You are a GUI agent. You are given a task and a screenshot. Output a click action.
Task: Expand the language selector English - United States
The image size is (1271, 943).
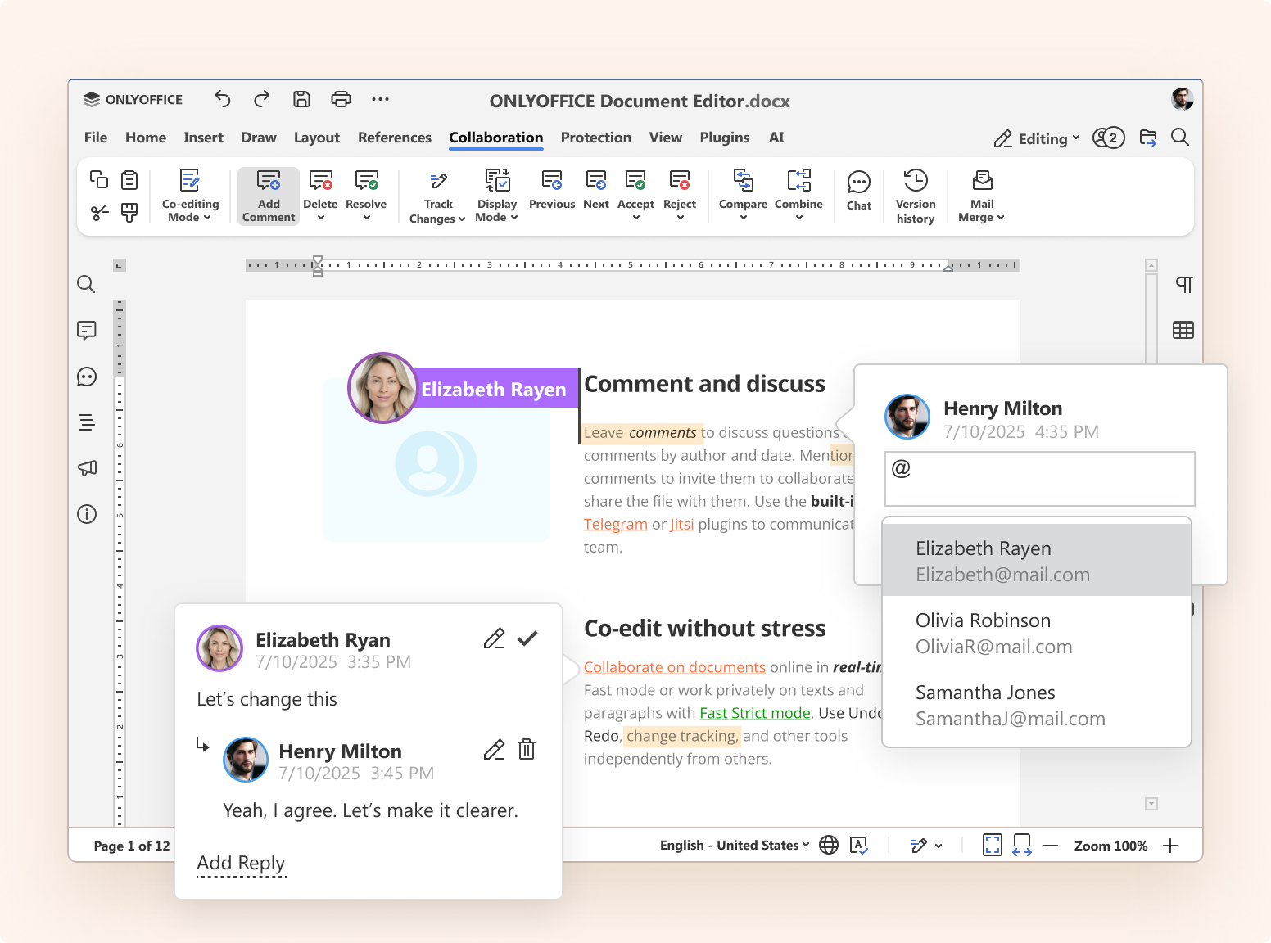(x=731, y=845)
